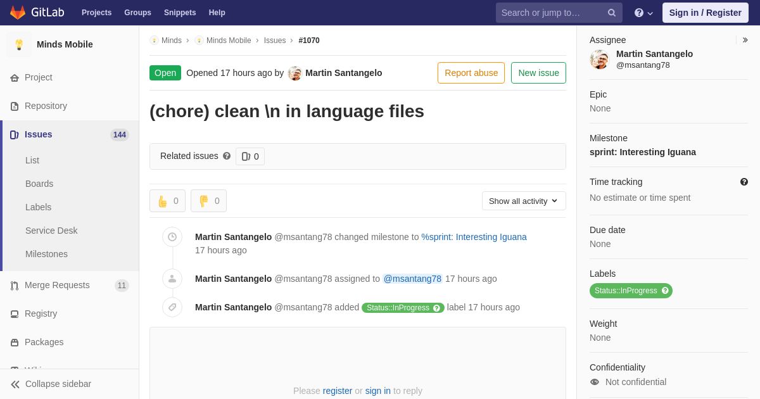Select the Issues sidebar section
Image resolution: width=760 pixels, height=399 pixels.
pos(70,134)
